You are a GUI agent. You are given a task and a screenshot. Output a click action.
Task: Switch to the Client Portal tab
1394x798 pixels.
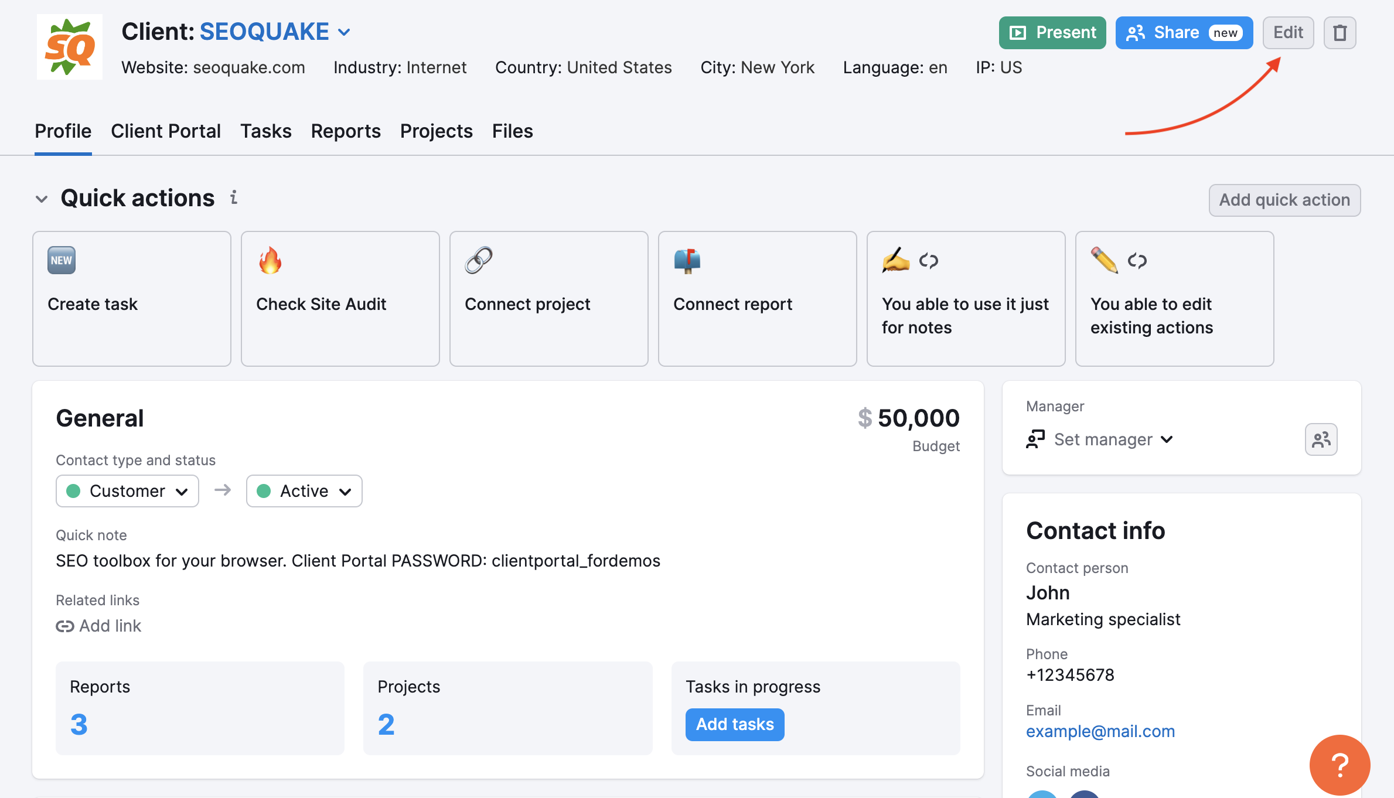point(166,131)
